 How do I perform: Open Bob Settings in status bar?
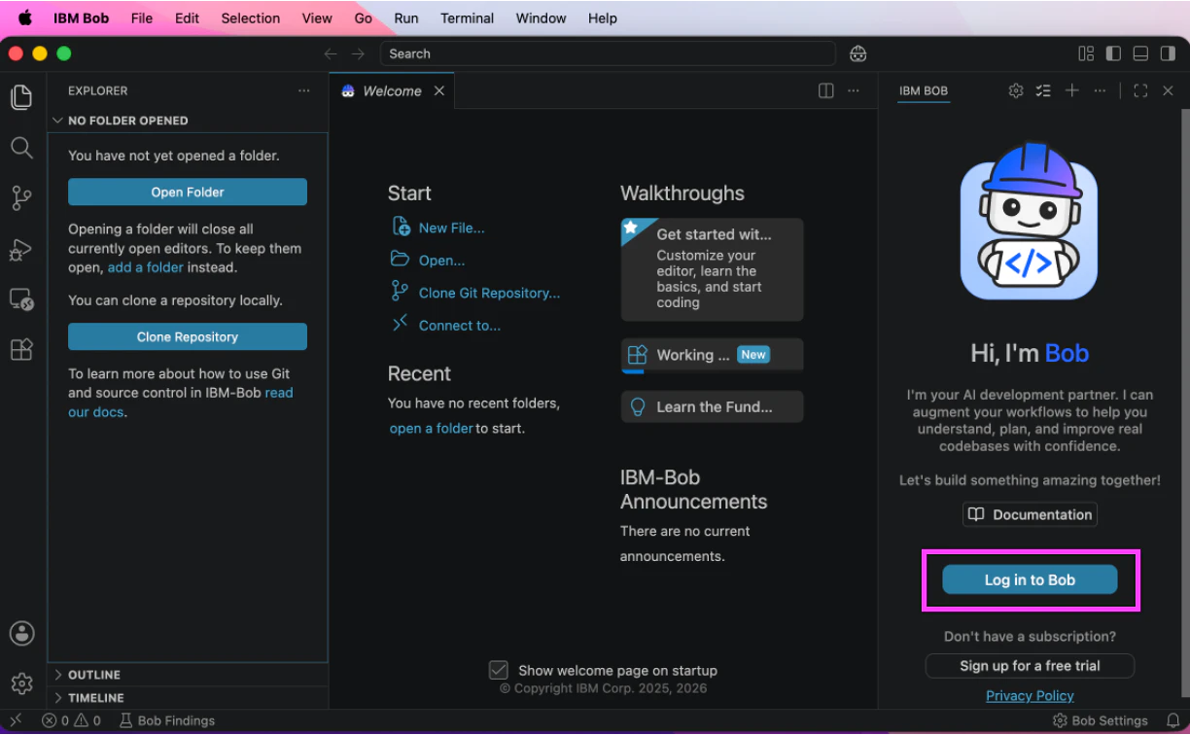[x=1101, y=720]
